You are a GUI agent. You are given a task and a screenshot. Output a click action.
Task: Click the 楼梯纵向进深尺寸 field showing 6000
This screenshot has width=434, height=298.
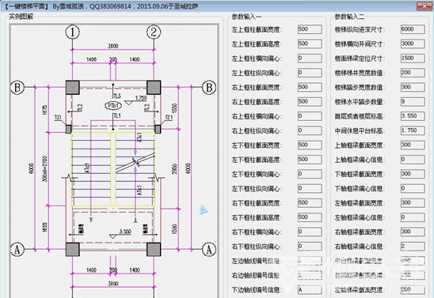pos(413,29)
